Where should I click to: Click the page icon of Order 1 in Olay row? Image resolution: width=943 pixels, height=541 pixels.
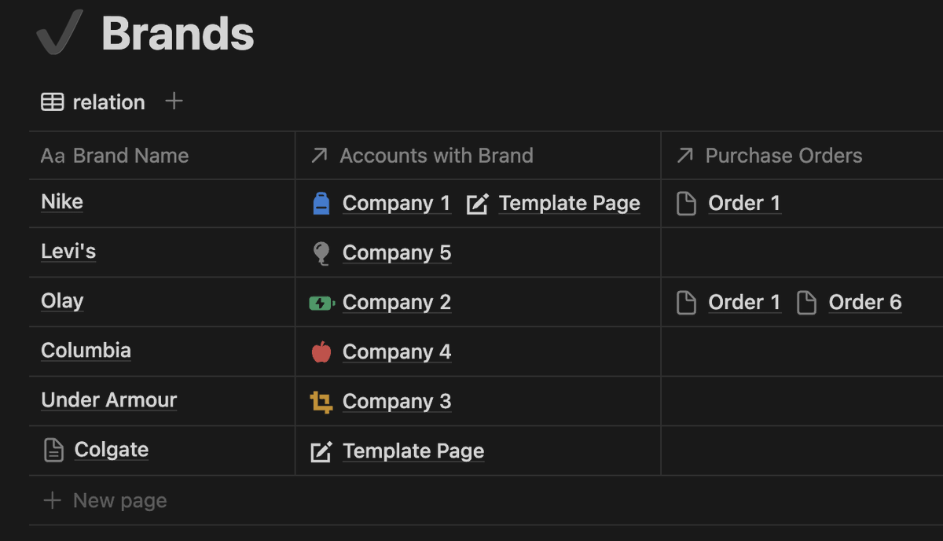[x=687, y=303]
